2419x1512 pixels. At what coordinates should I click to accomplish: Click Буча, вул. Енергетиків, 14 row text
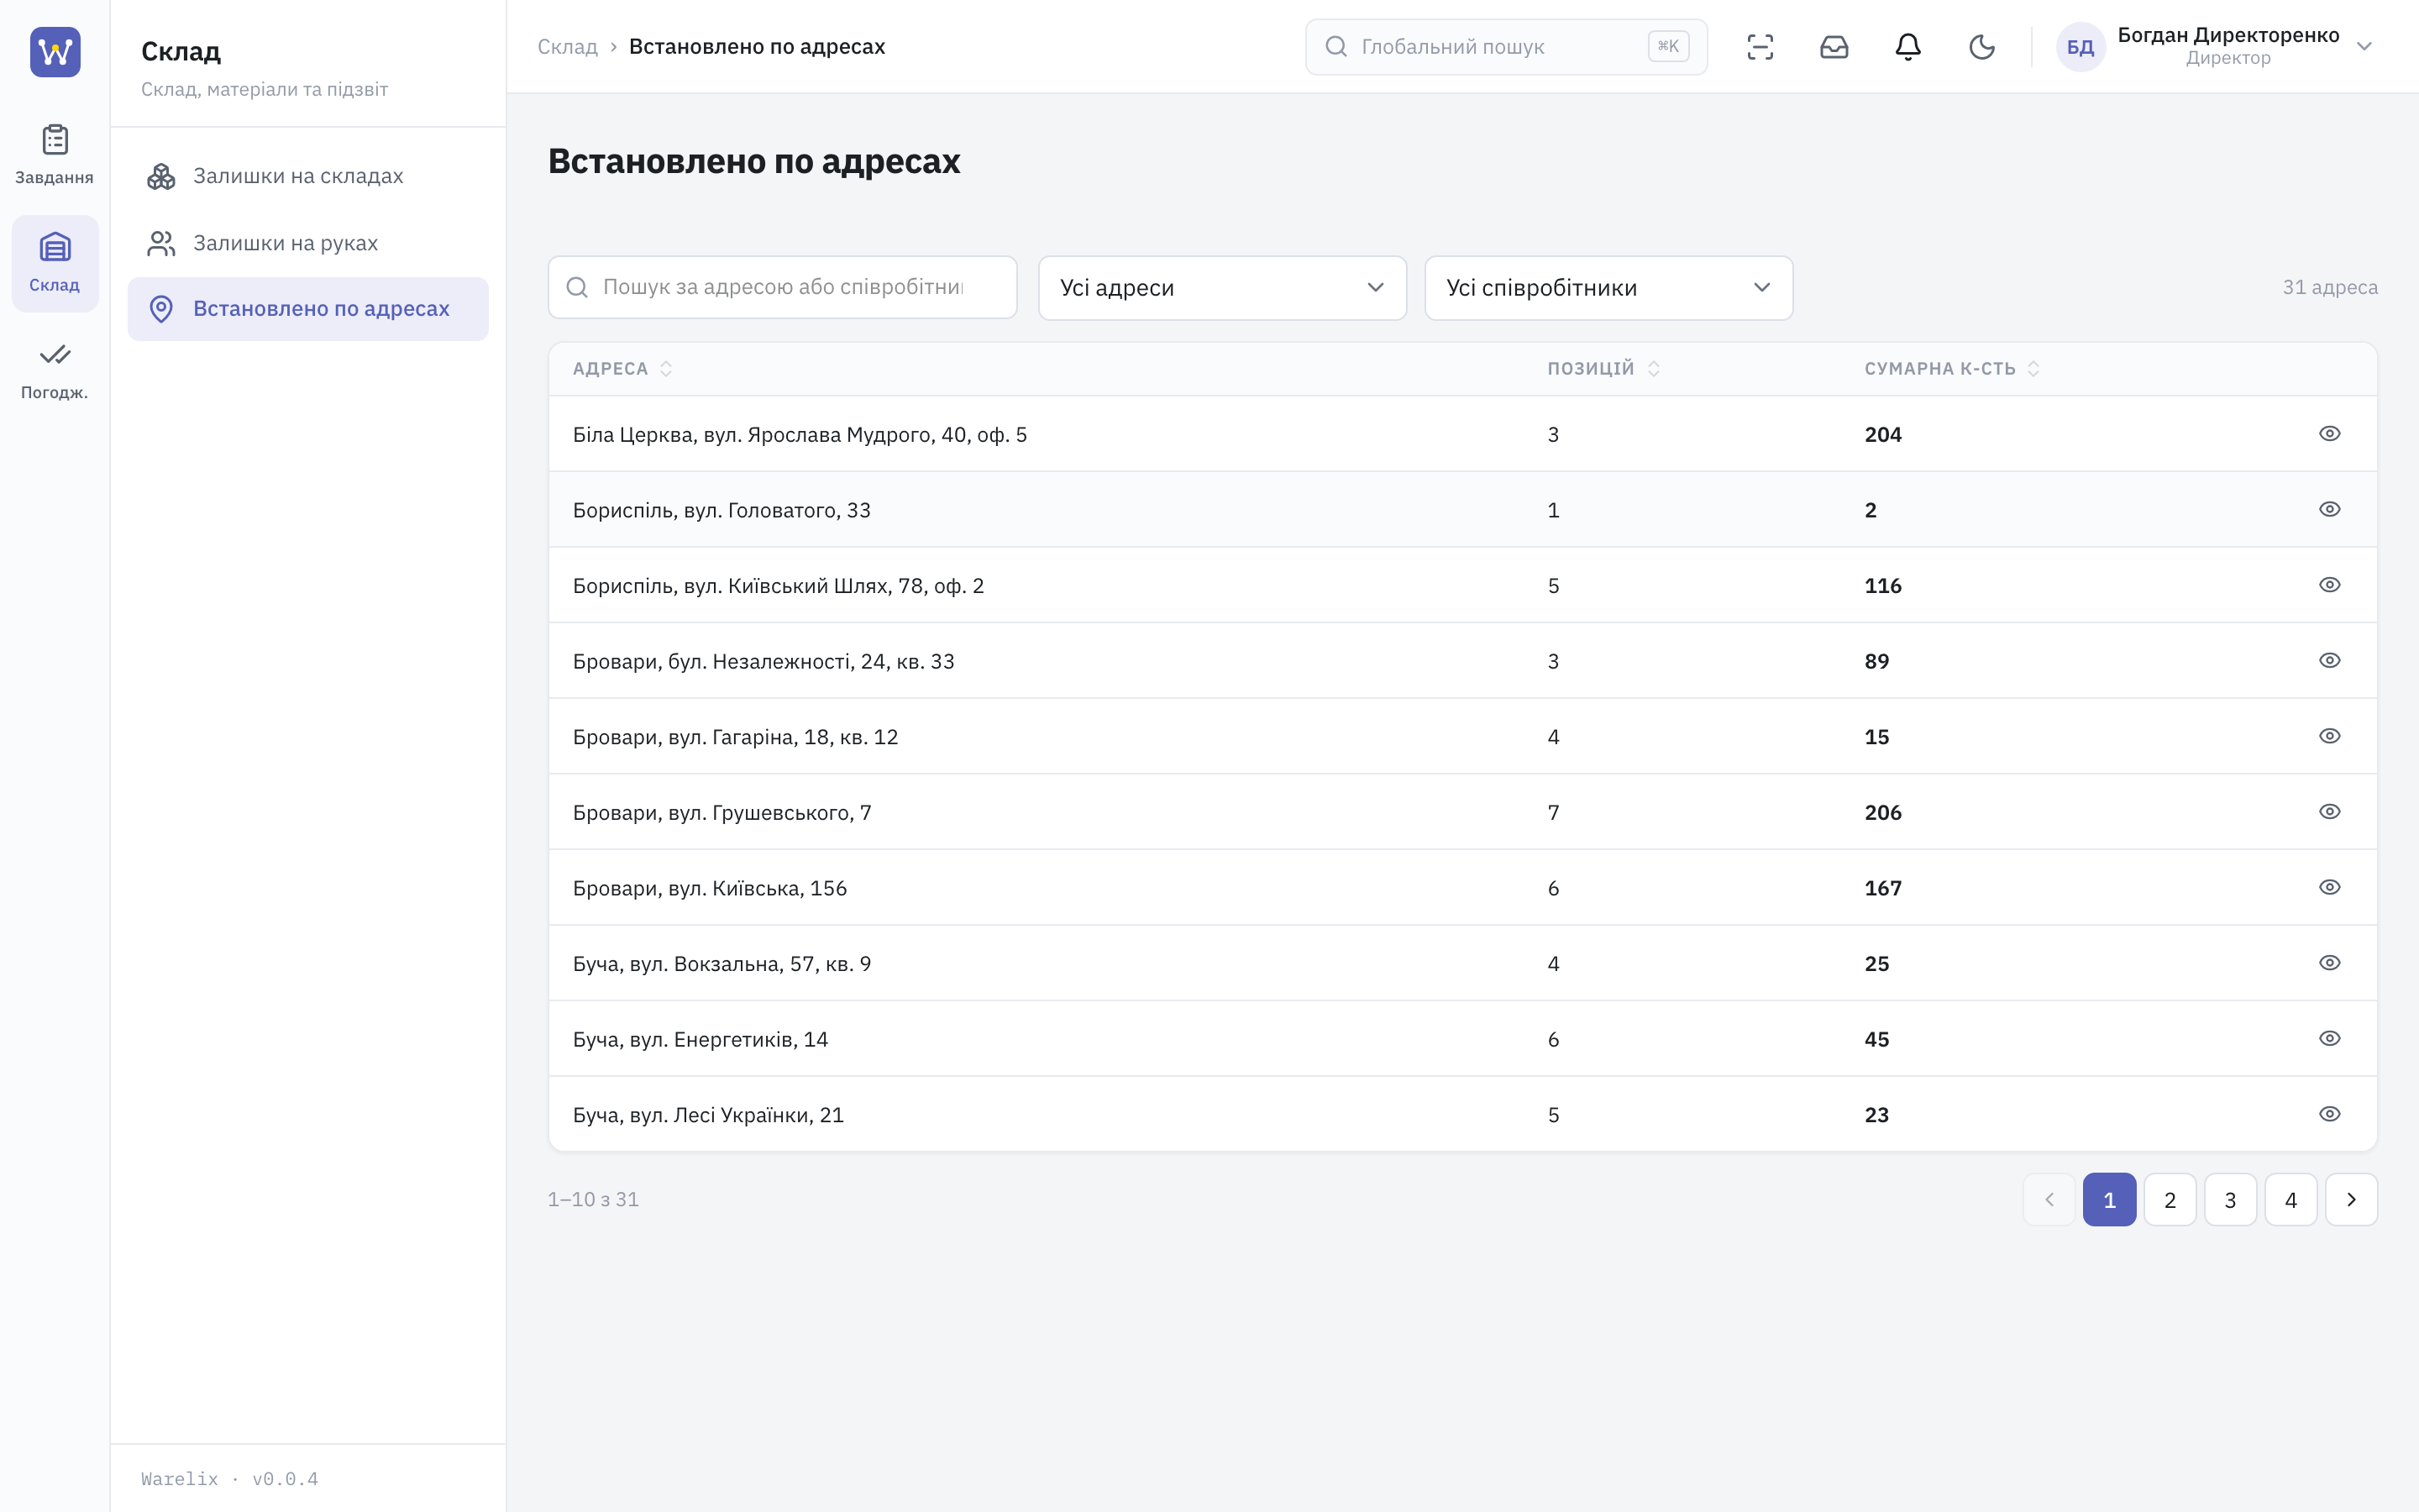click(701, 1040)
